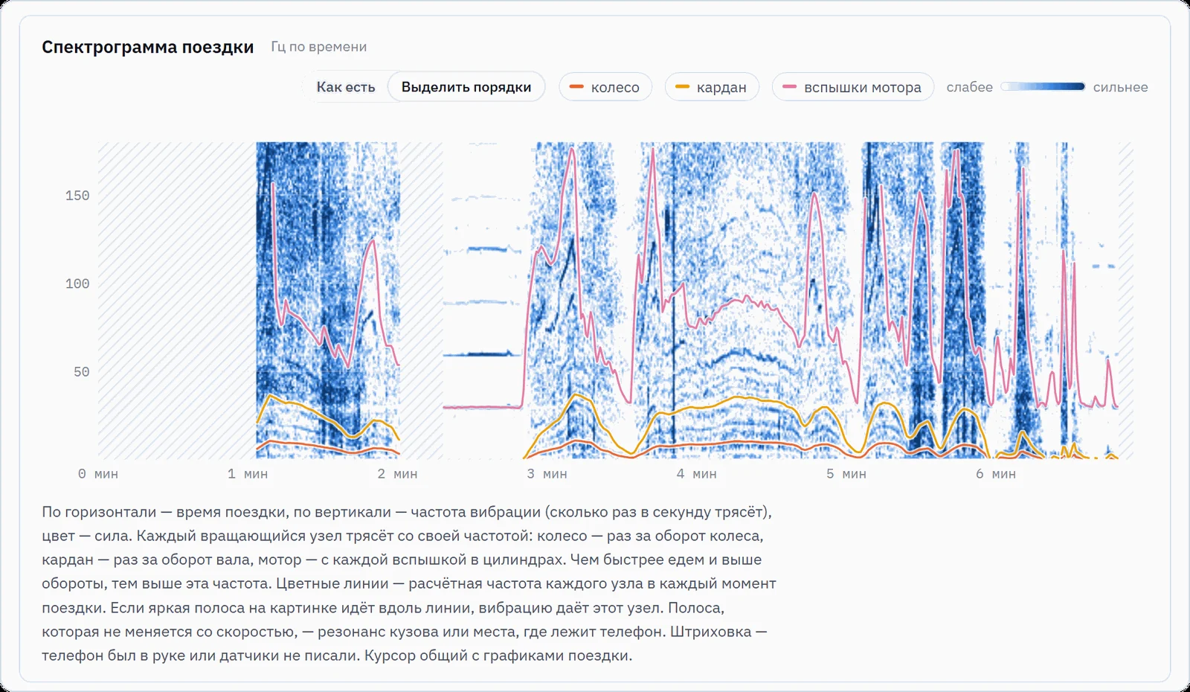Click the "Гц по времени" subtitle
Viewport: 1190px width, 692px height.
point(318,47)
